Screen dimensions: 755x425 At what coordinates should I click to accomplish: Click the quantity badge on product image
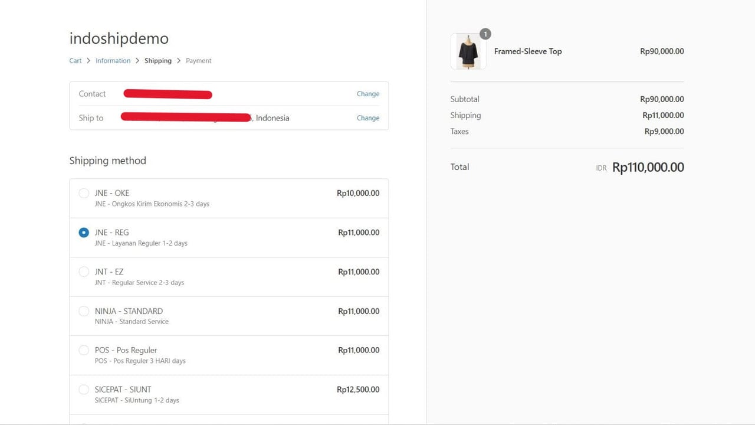[x=485, y=34]
